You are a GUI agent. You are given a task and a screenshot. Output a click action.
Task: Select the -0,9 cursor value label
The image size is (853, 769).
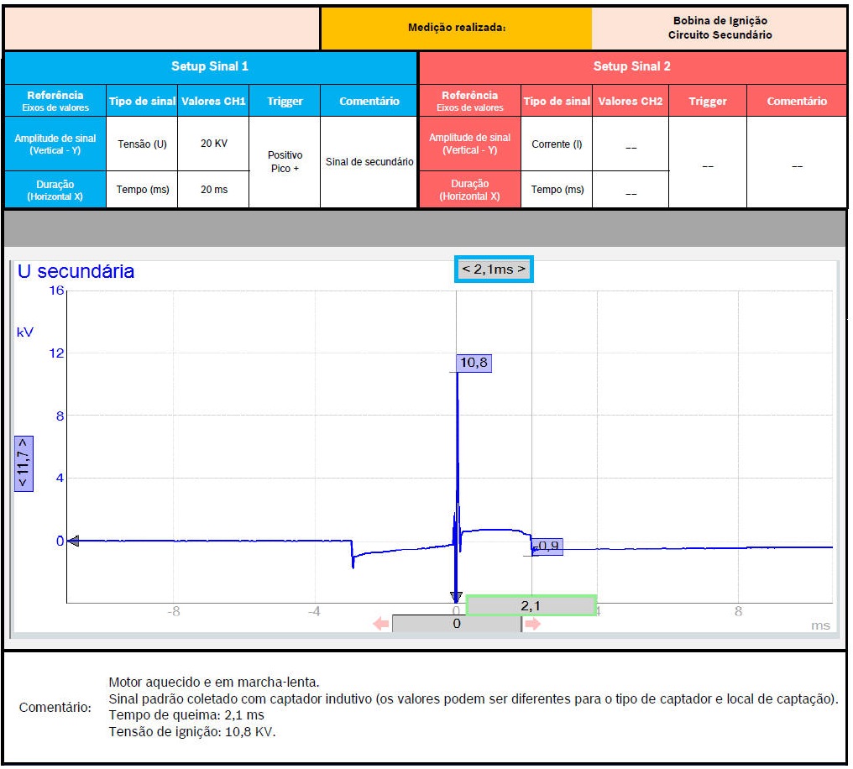[x=548, y=547]
